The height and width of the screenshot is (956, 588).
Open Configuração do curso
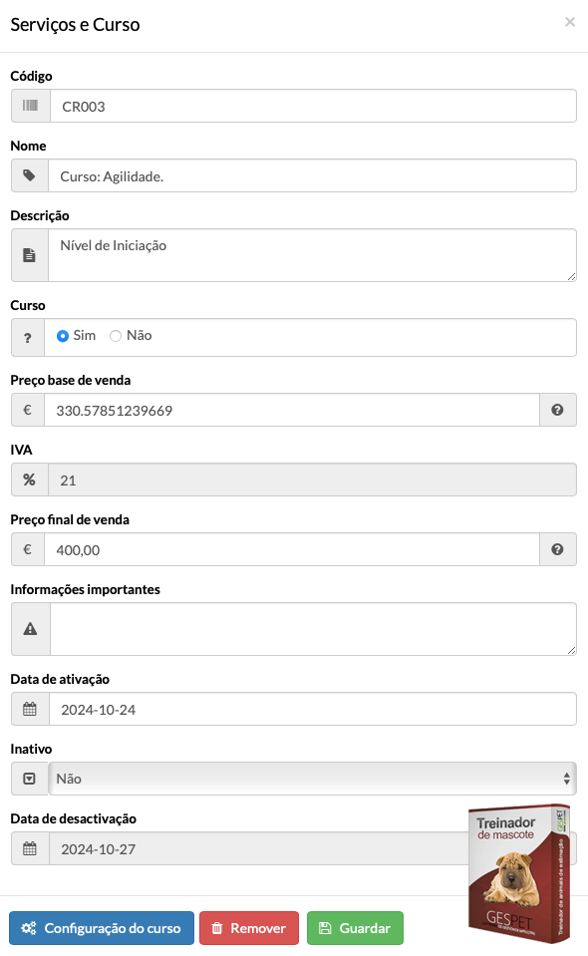pyautogui.click(x=101, y=928)
